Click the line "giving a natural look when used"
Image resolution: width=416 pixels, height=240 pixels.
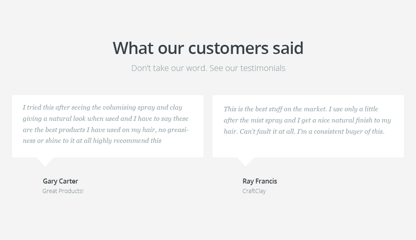[x=106, y=119]
